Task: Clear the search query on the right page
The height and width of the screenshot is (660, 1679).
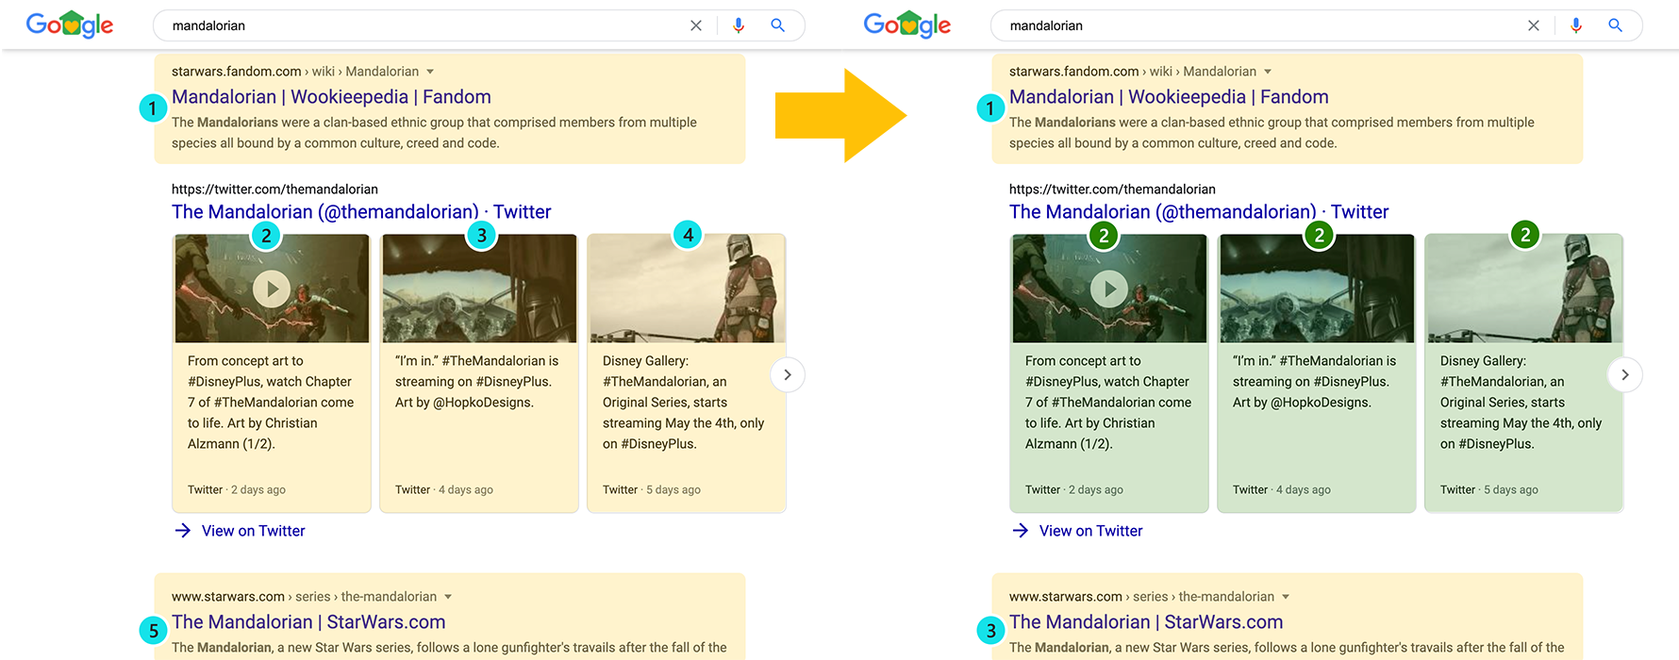Action: tap(1534, 25)
